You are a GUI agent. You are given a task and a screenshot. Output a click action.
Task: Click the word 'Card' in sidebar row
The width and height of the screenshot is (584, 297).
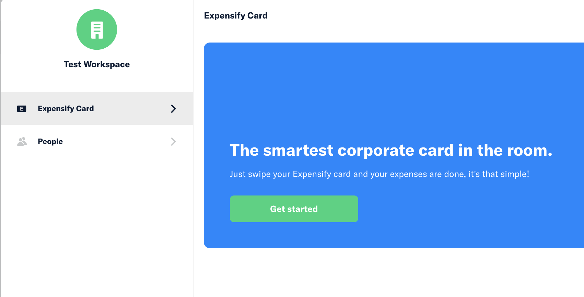pyautogui.click(x=85, y=108)
